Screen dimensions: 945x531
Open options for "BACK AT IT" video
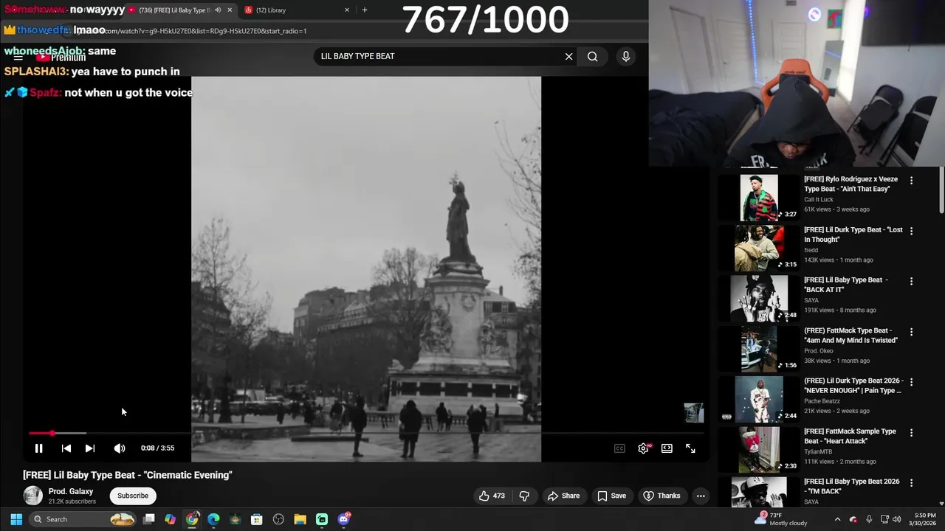pos(911,281)
